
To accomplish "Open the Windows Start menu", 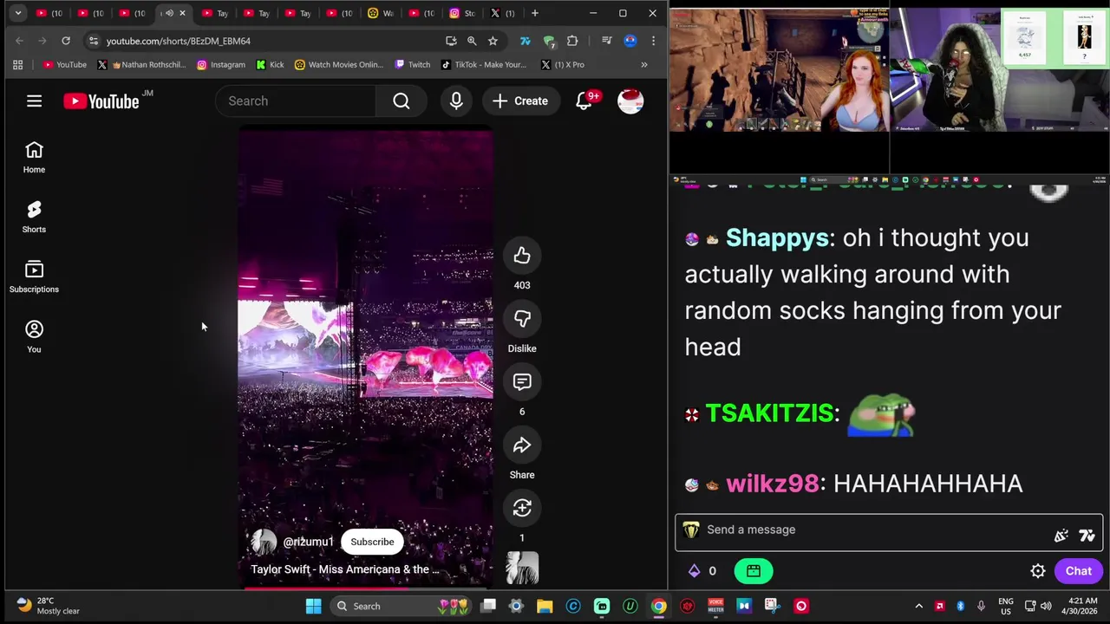I will [314, 606].
